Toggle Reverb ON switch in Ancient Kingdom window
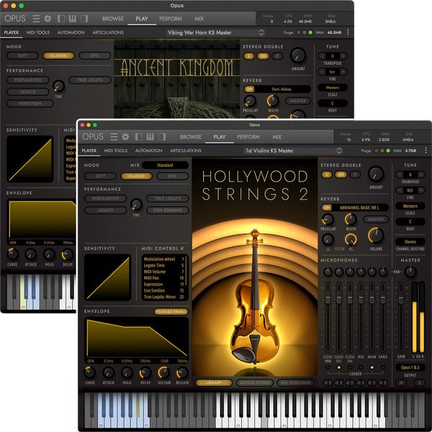This screenshot has height=432, width=432. click(249, 89)
